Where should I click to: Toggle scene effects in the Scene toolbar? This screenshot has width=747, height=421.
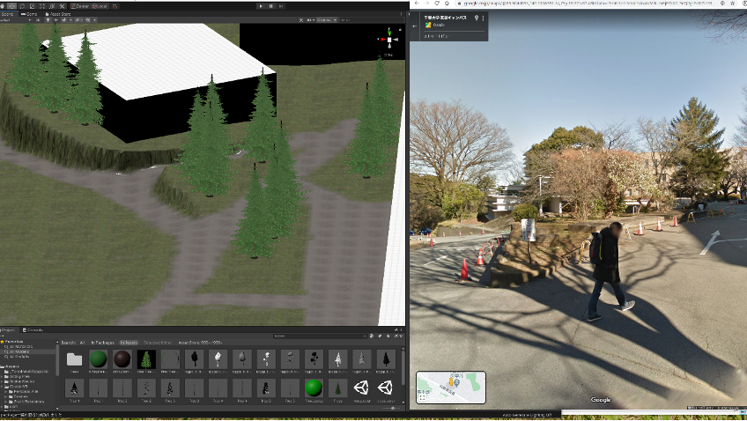[x=63, y=20]
